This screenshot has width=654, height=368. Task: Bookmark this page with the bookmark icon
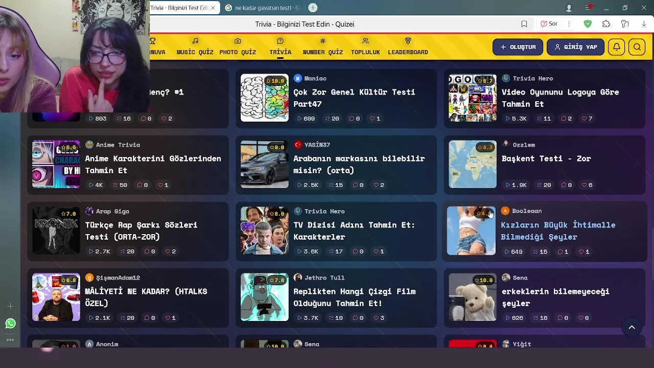coord(524,24)
